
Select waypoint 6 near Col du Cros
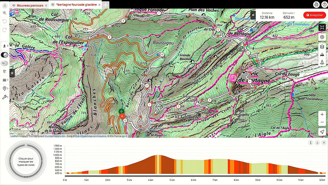[218, 30]
